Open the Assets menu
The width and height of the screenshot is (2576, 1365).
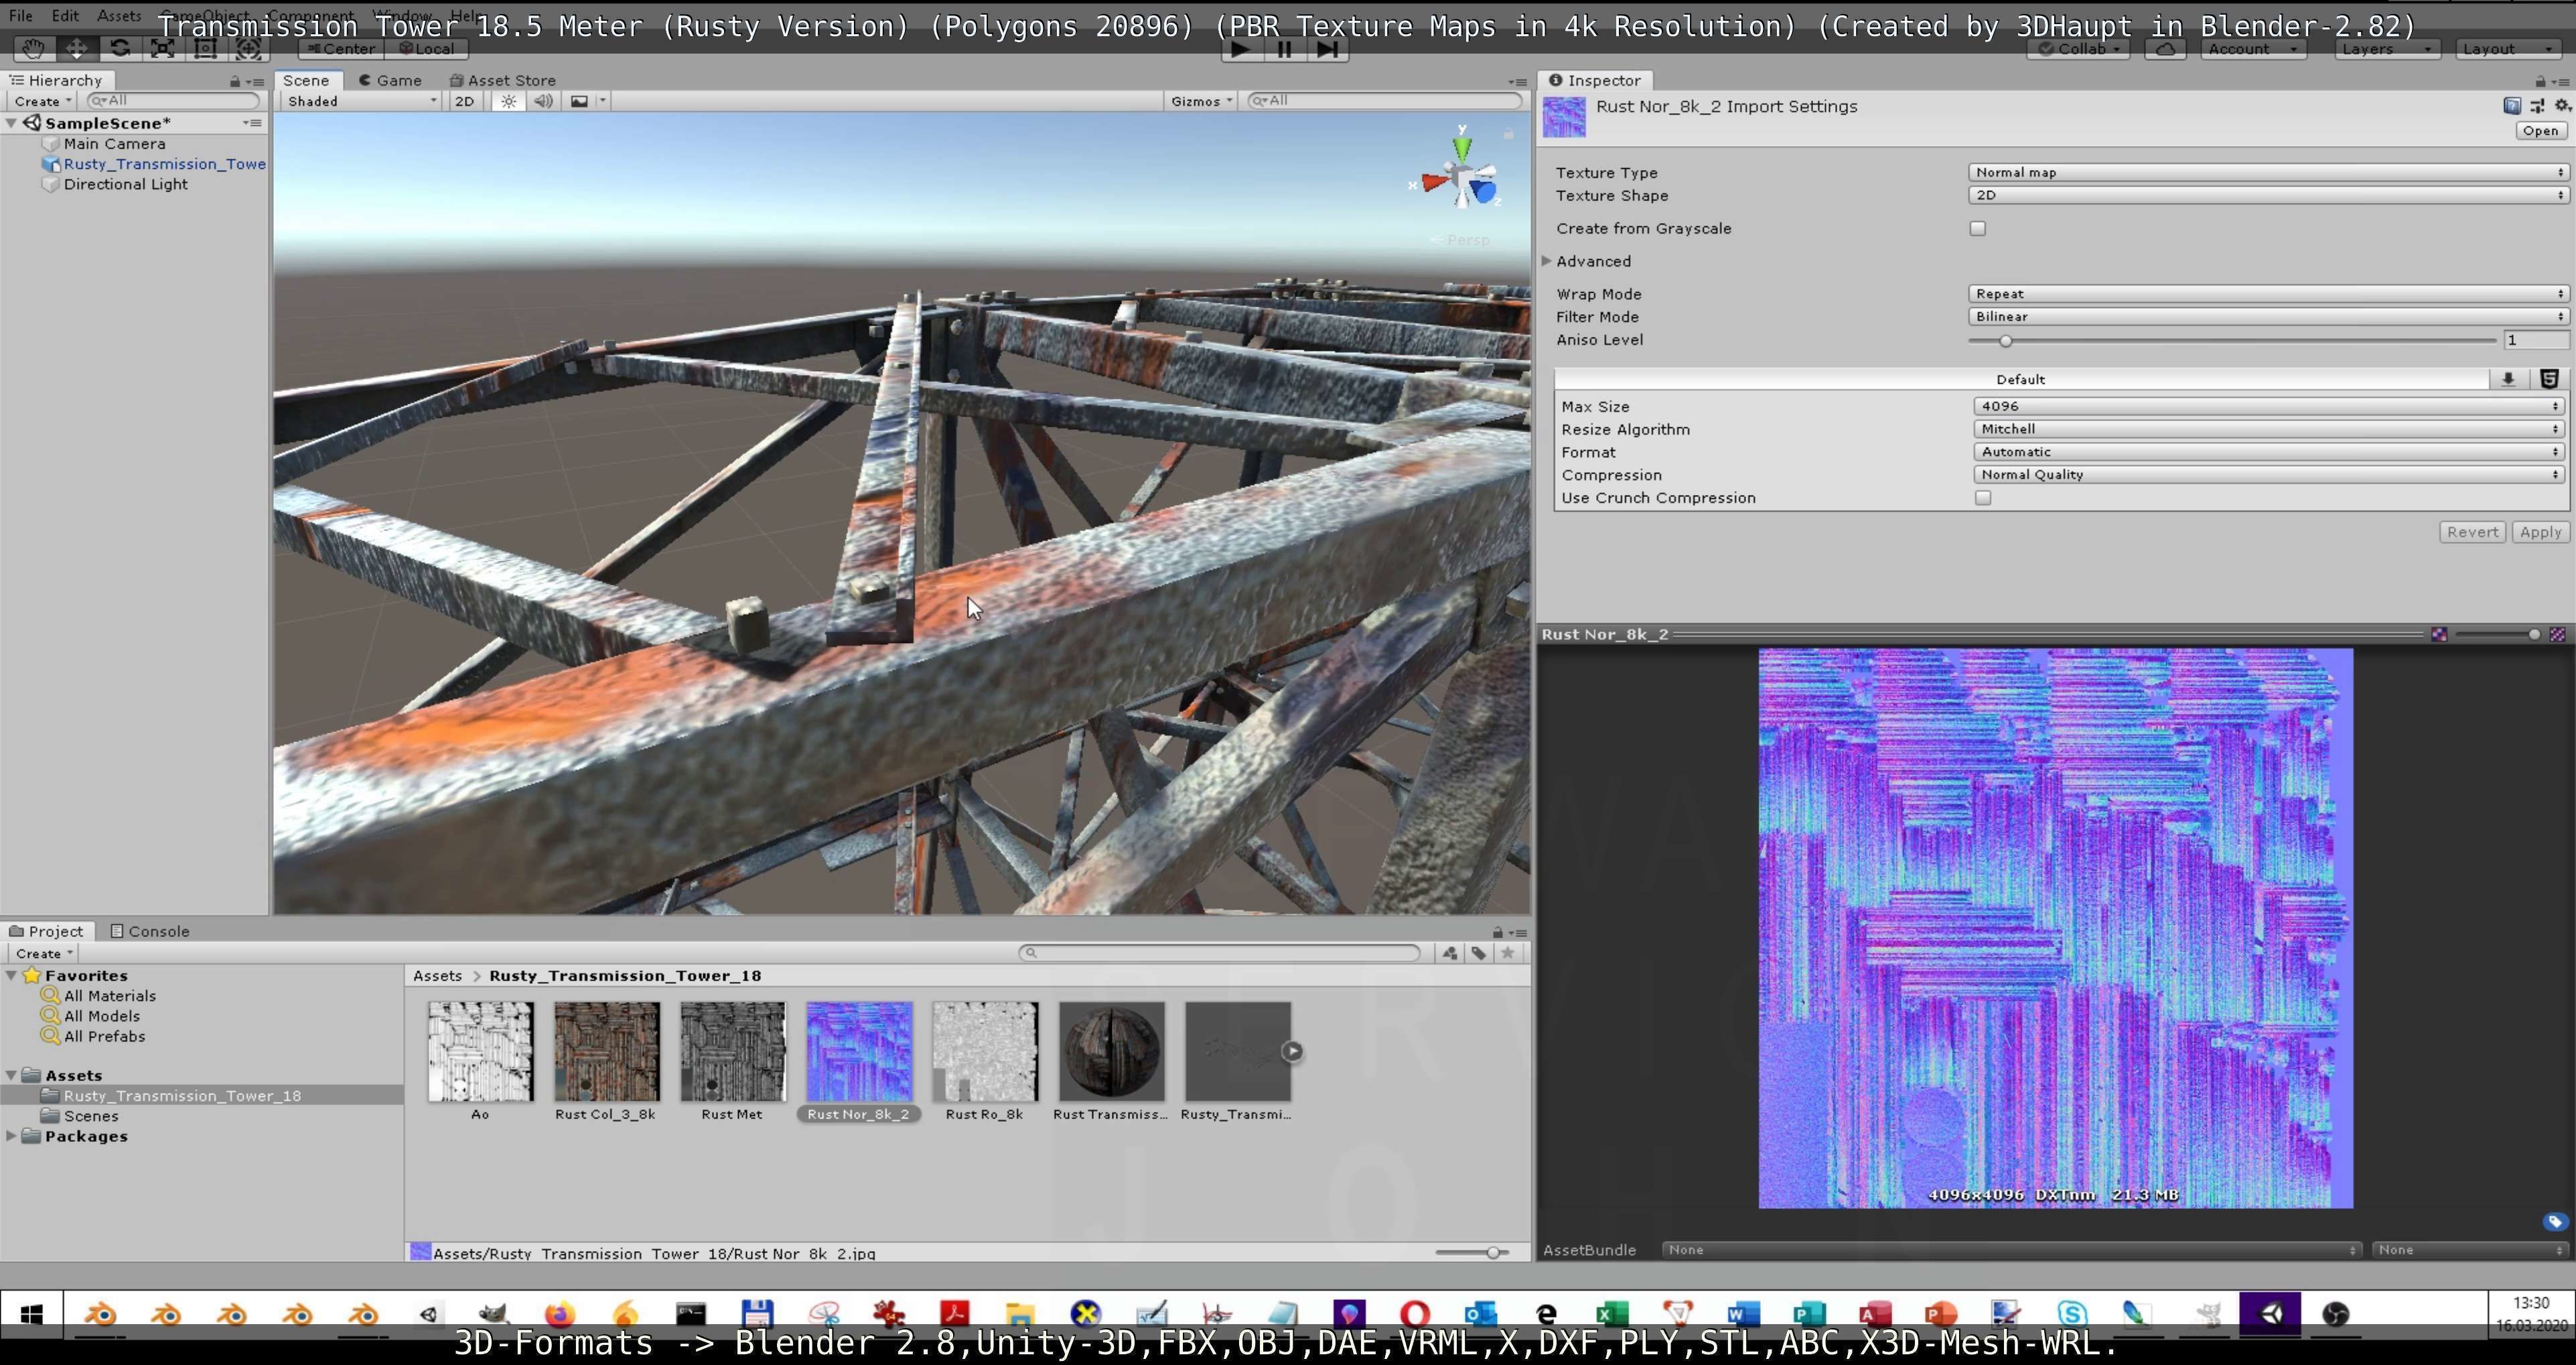click(x=119, y=16)
